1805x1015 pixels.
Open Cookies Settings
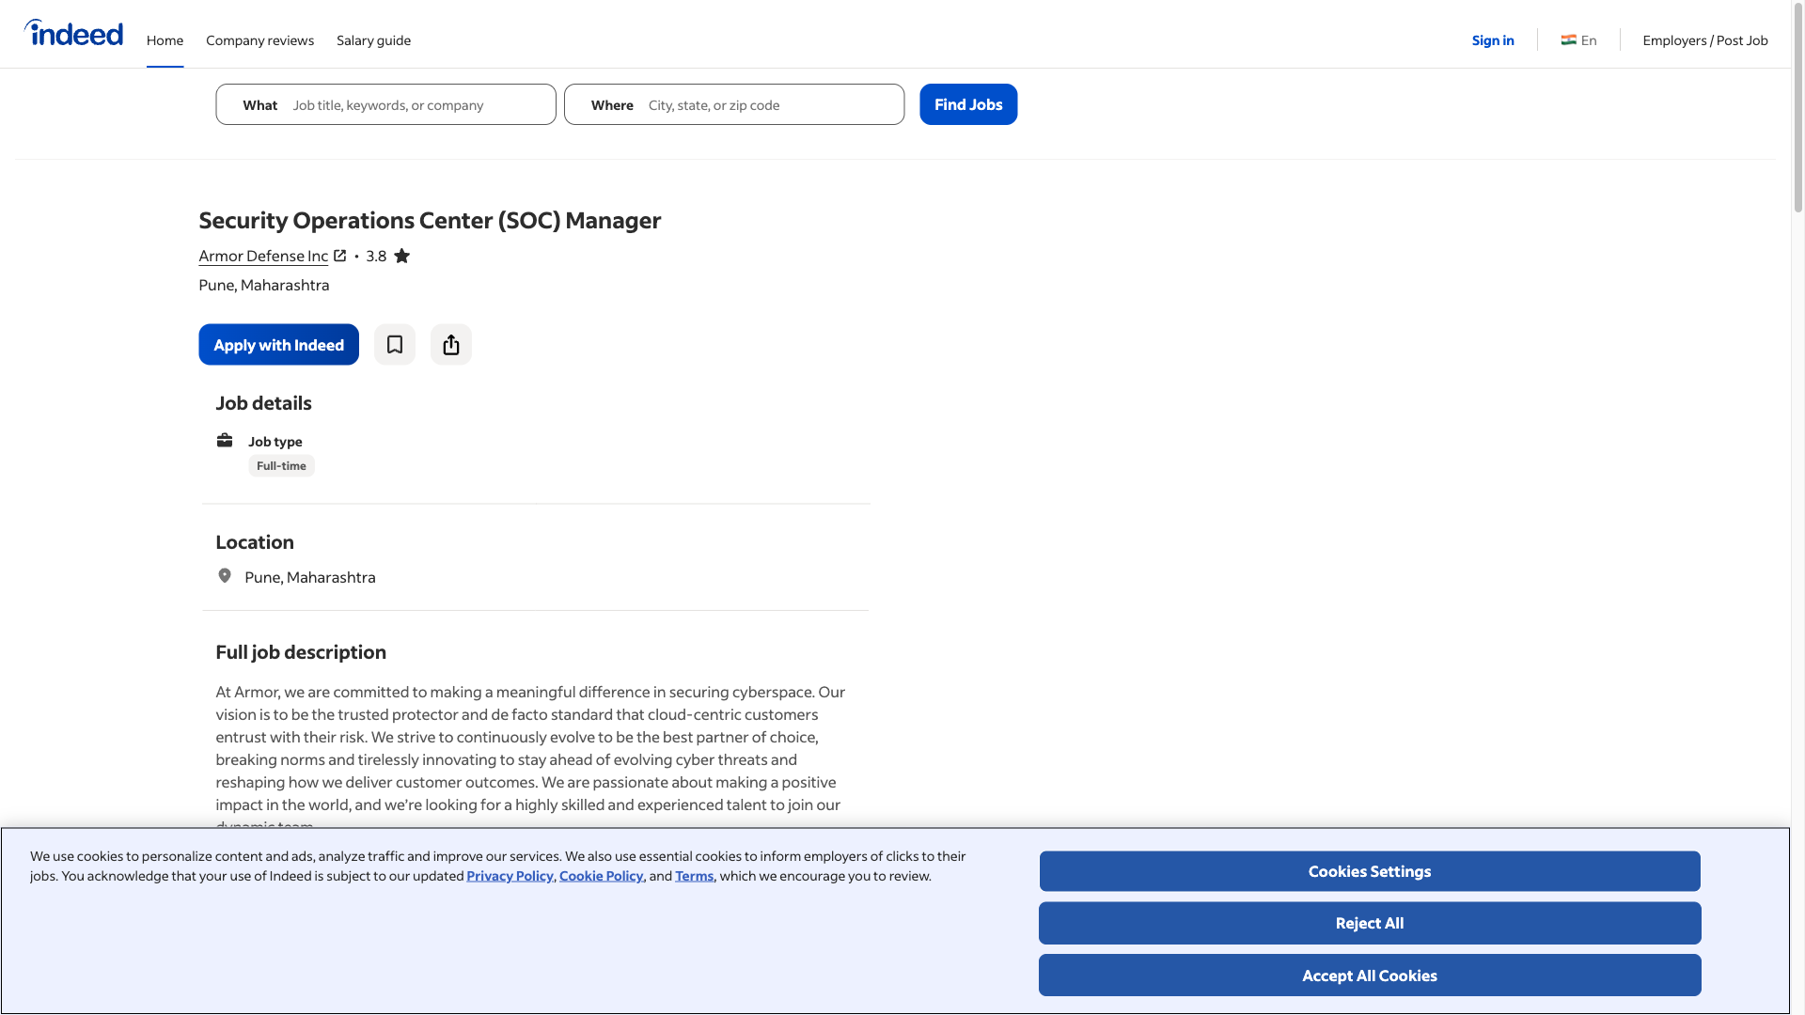tap(1370, 871)
